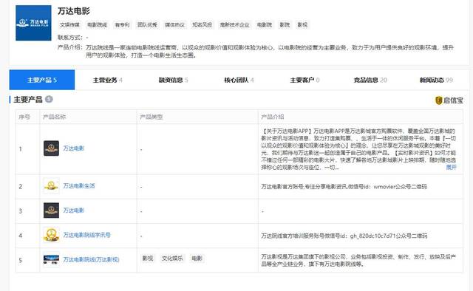Open the 万达电影院线(万达影视) product link
This screenshot has width=473, height=291.
(x=91, y=259)
